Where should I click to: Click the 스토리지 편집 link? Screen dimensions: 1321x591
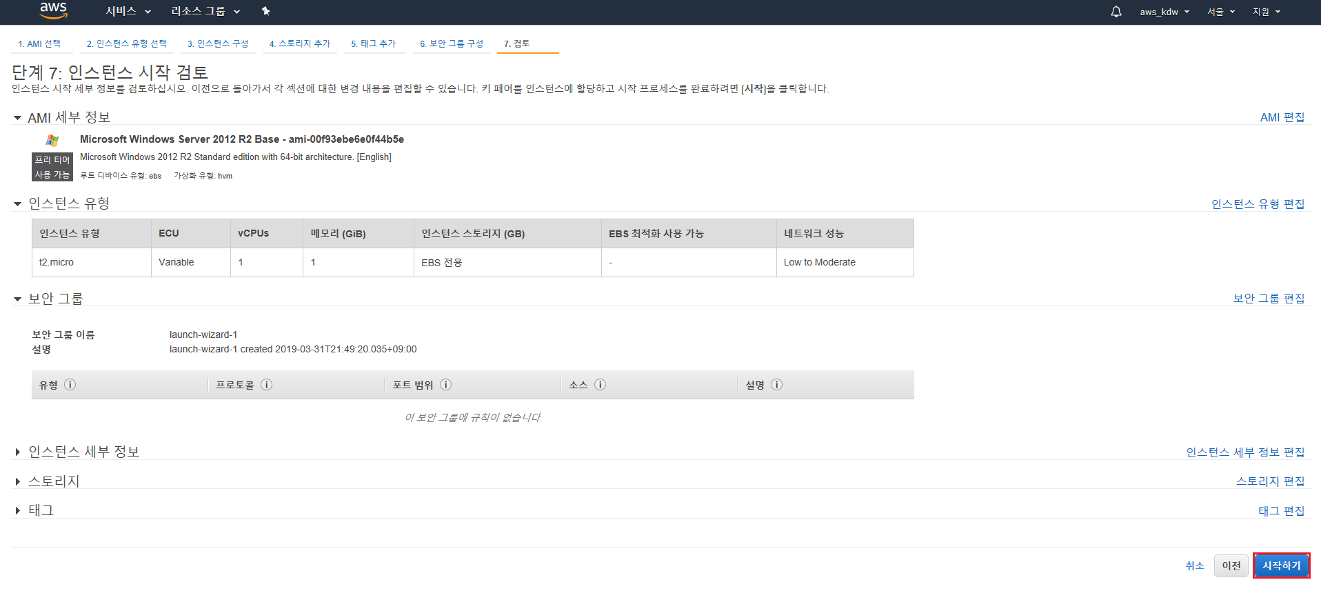click(1271, 481)
